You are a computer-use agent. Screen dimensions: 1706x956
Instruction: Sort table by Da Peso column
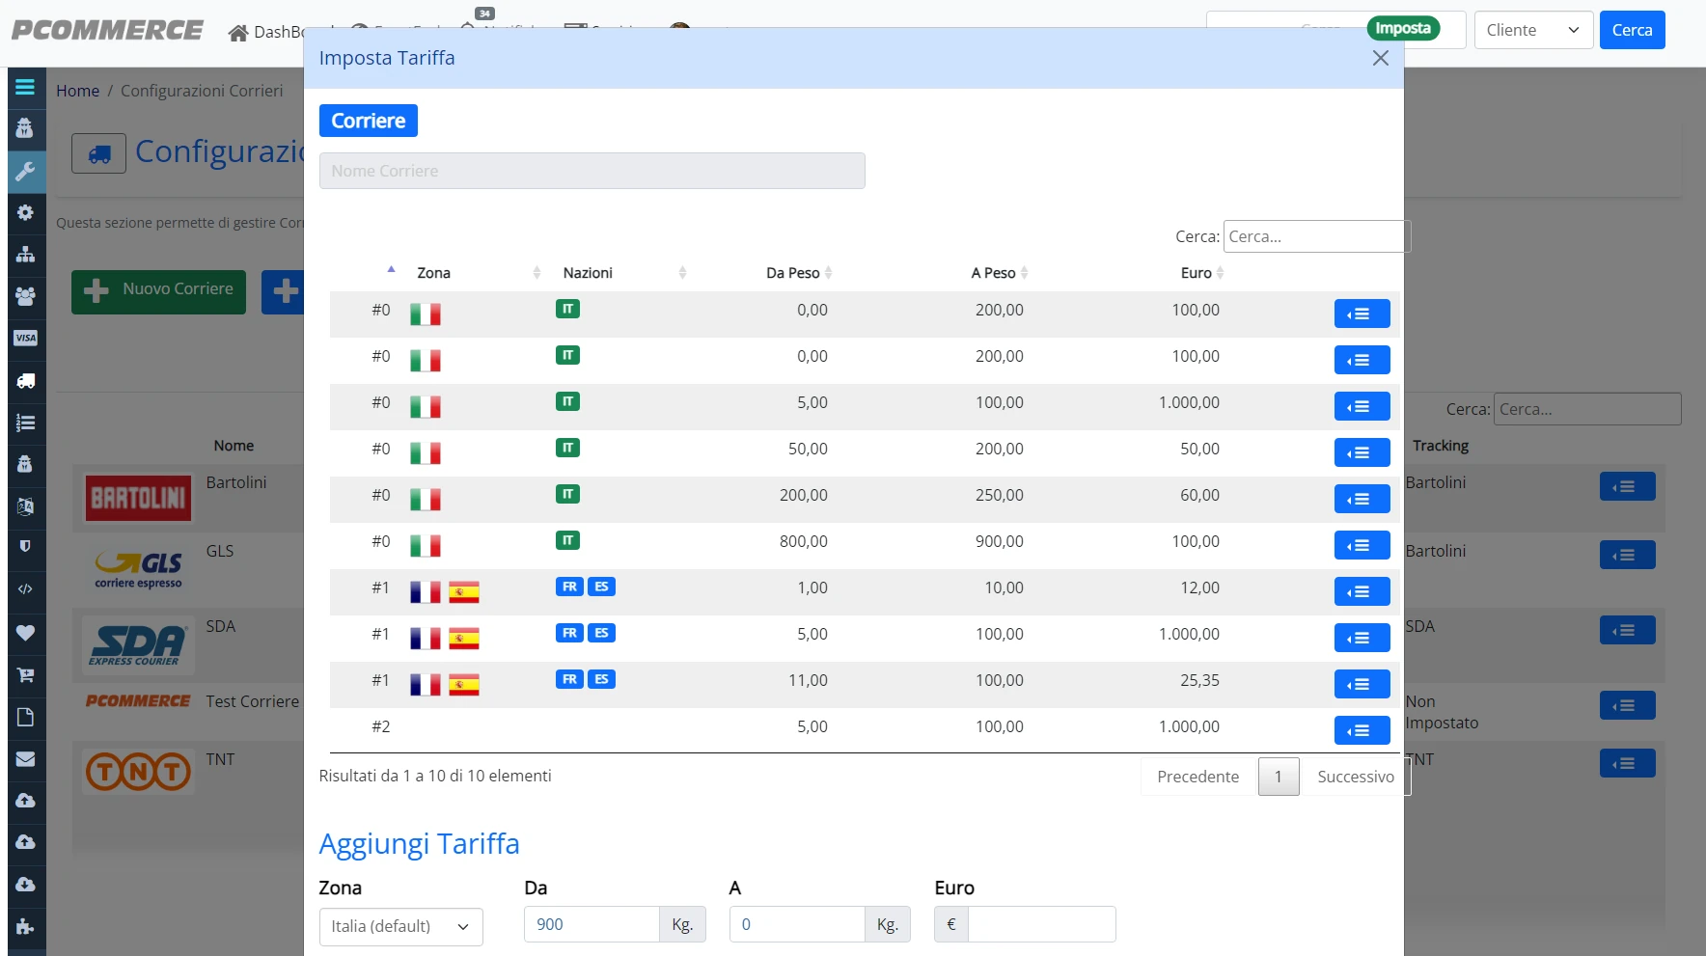(x=793, y=273)
